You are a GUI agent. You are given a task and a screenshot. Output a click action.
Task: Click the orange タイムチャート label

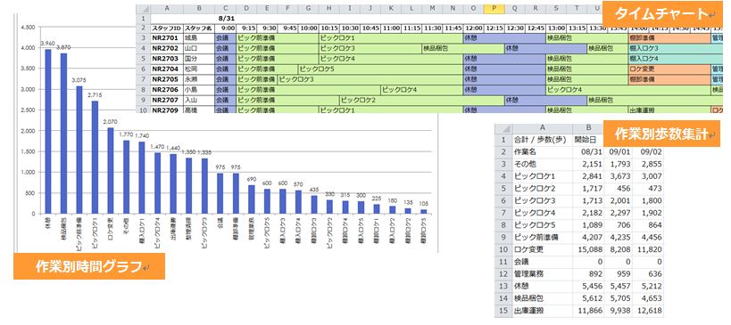click(662, 14)
